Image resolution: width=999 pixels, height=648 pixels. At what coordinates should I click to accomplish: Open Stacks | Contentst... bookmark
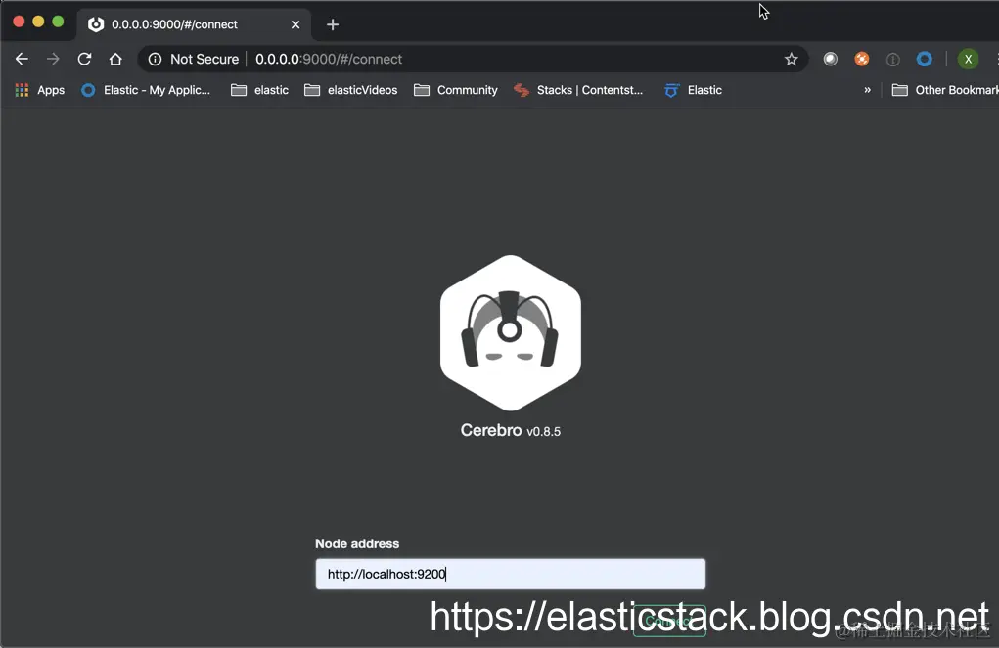578,90
